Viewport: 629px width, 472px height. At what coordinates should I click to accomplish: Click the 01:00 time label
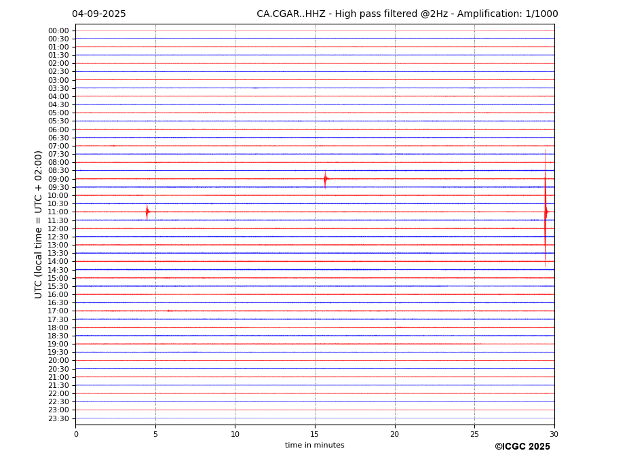click(x=58, y=47)
